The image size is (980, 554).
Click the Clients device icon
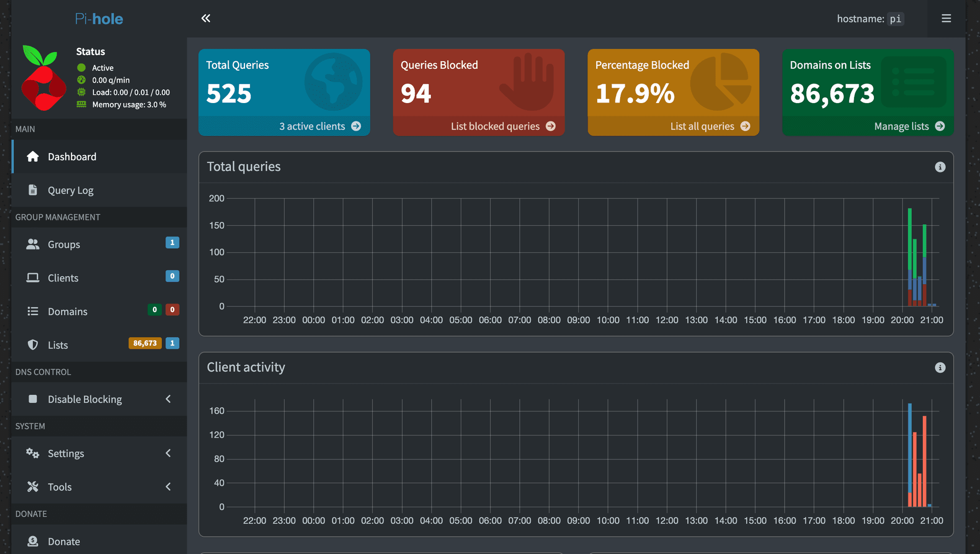point(33,278)
